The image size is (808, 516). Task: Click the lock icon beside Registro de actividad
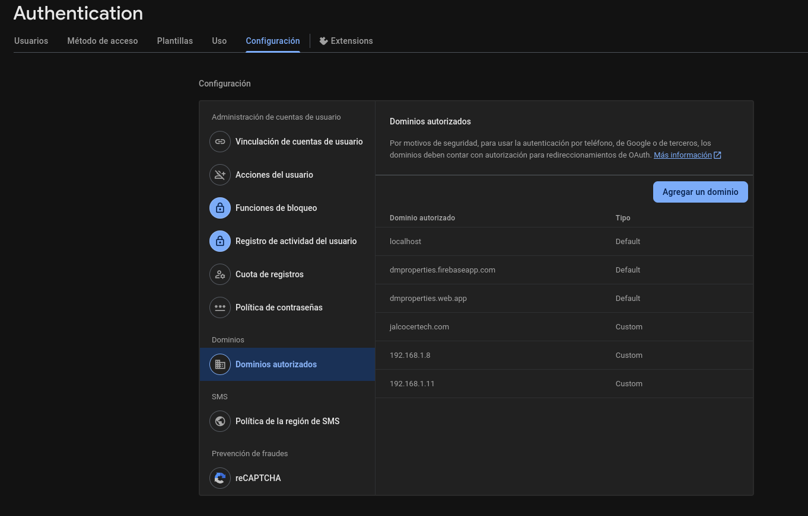click(x=220, y=241)
